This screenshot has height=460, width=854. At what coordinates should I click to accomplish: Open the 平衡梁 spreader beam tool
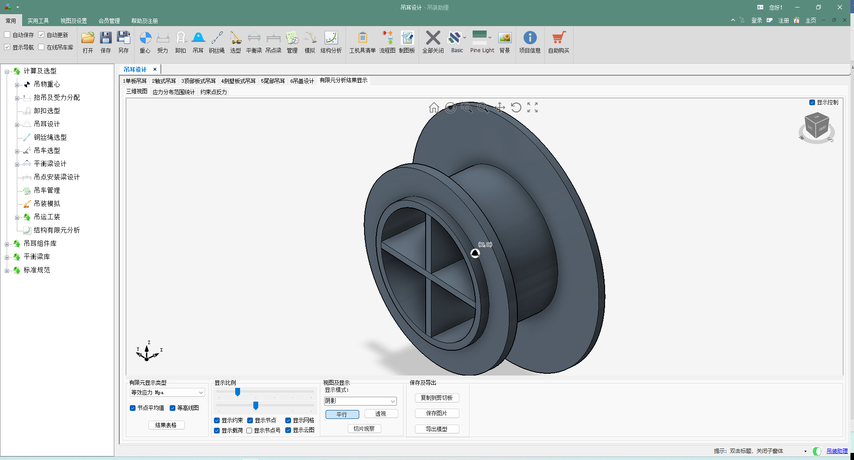[x=254, y=42]
